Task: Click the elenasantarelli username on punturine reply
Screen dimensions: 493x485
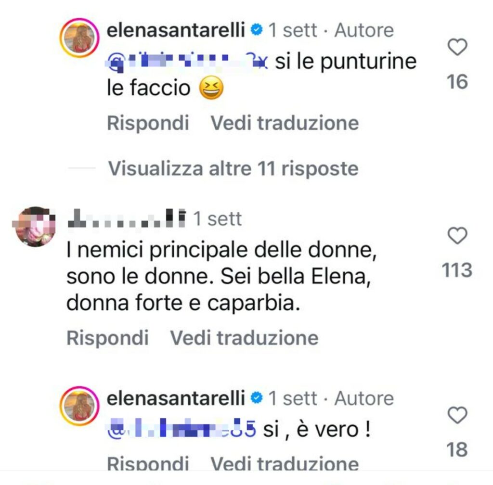Action: (176, 31)
